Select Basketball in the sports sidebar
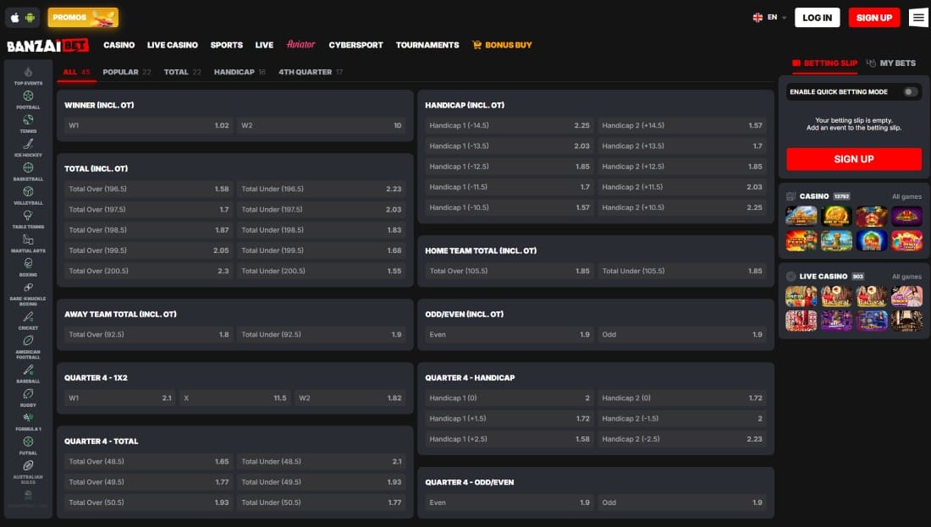This screenshot has width=931, height=527. click(28, 172)
